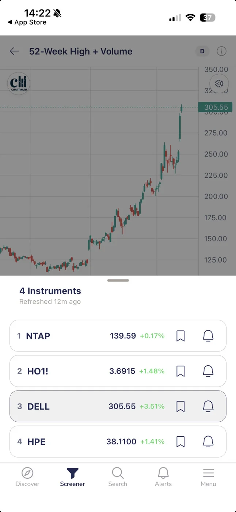
Task: Bookmark the NTAP instrument
Action: (180, 336)
